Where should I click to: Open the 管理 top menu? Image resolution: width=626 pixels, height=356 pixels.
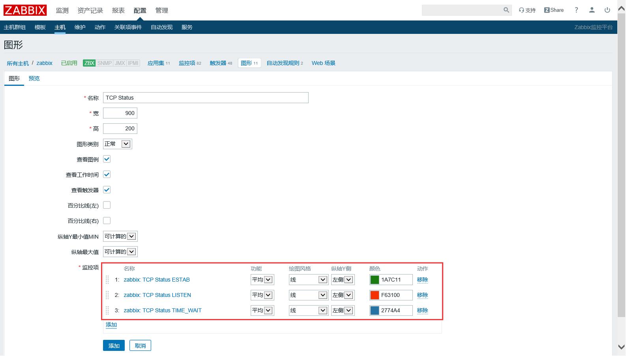[x=161, y=11]
